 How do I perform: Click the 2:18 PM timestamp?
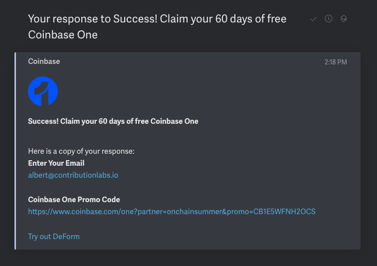tap(335, 62)
